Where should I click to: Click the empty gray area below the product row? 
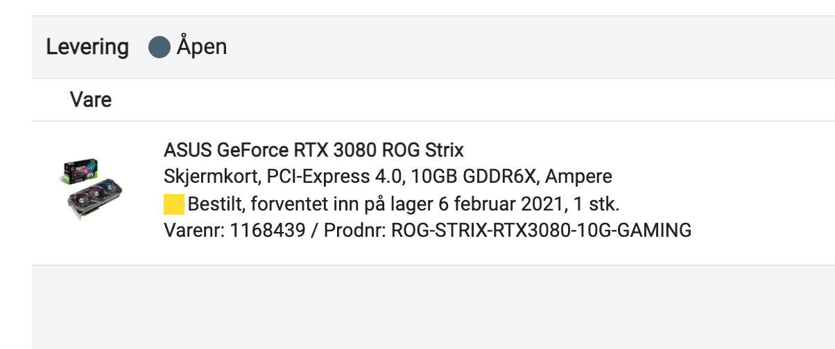(433, 307)
